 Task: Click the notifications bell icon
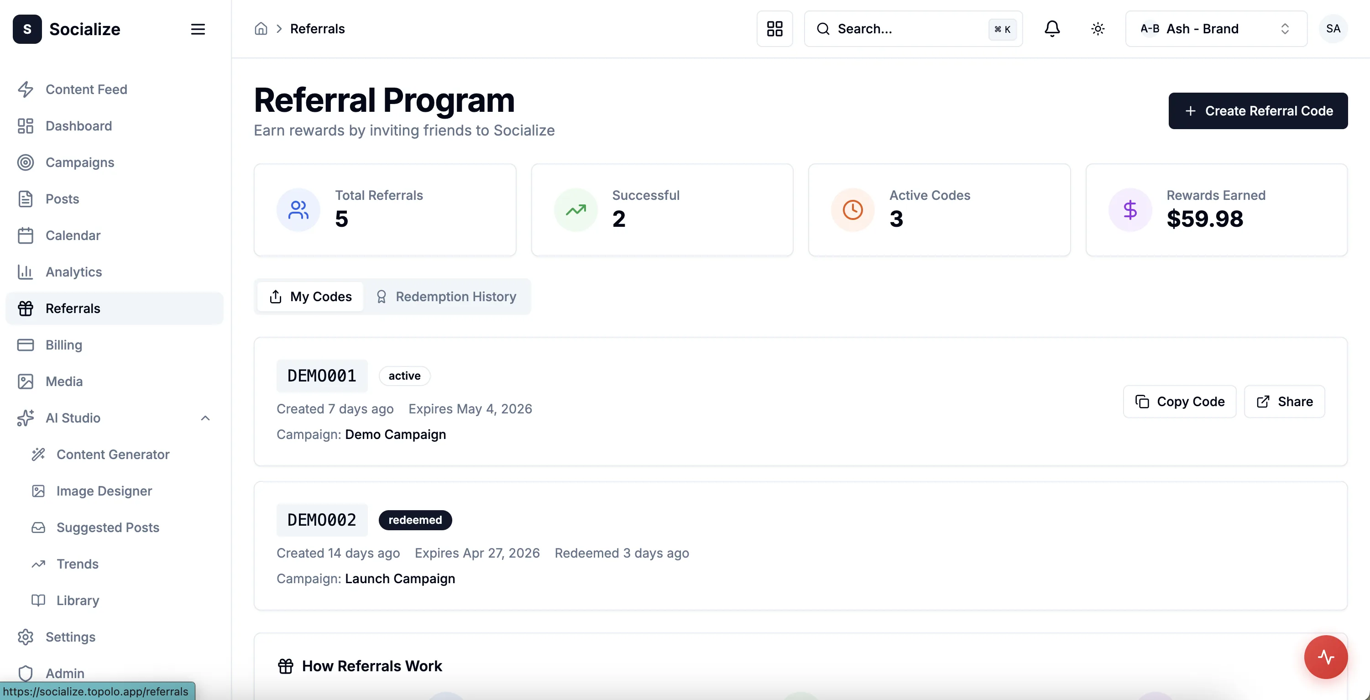(1051, 29)
